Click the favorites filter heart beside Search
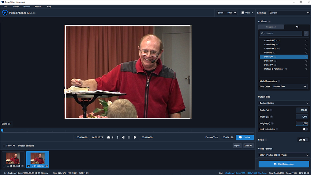The image size is (311, 175). click(306, 34)
